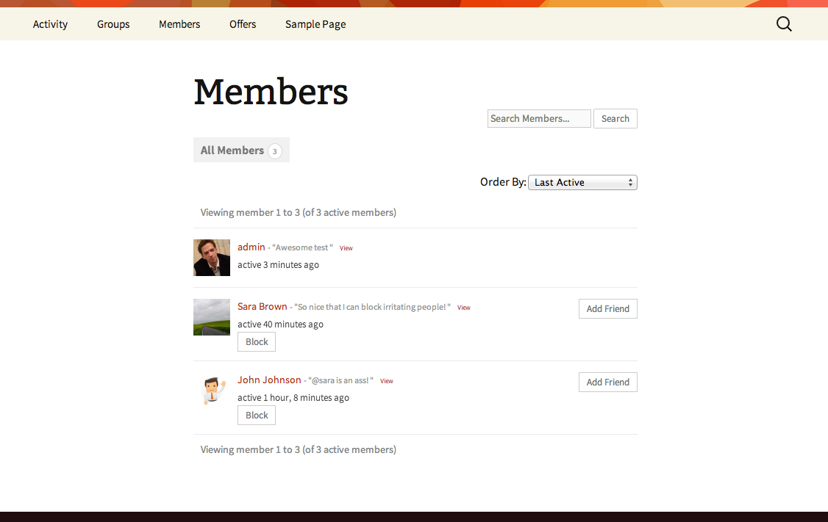Viewport: 828px width, 522px height.
Task: Open the Order By Last Active dropdown
Action: [582, 182]
